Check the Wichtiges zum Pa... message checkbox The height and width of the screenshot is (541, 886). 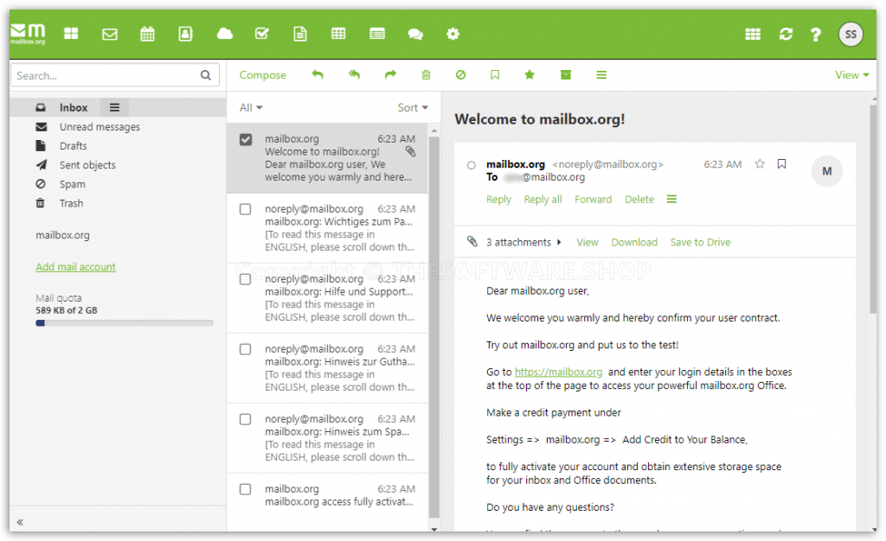(245, 209)
